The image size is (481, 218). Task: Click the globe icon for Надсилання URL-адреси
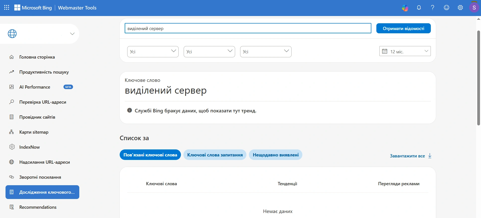pyautogui.click(x=12, y=162)
